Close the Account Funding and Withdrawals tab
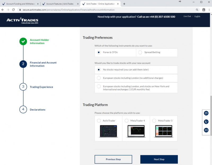Image resolution: width=212 pixels, height=165 pixels. click(38, 4)
